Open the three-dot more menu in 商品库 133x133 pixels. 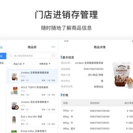coord(53,47)
